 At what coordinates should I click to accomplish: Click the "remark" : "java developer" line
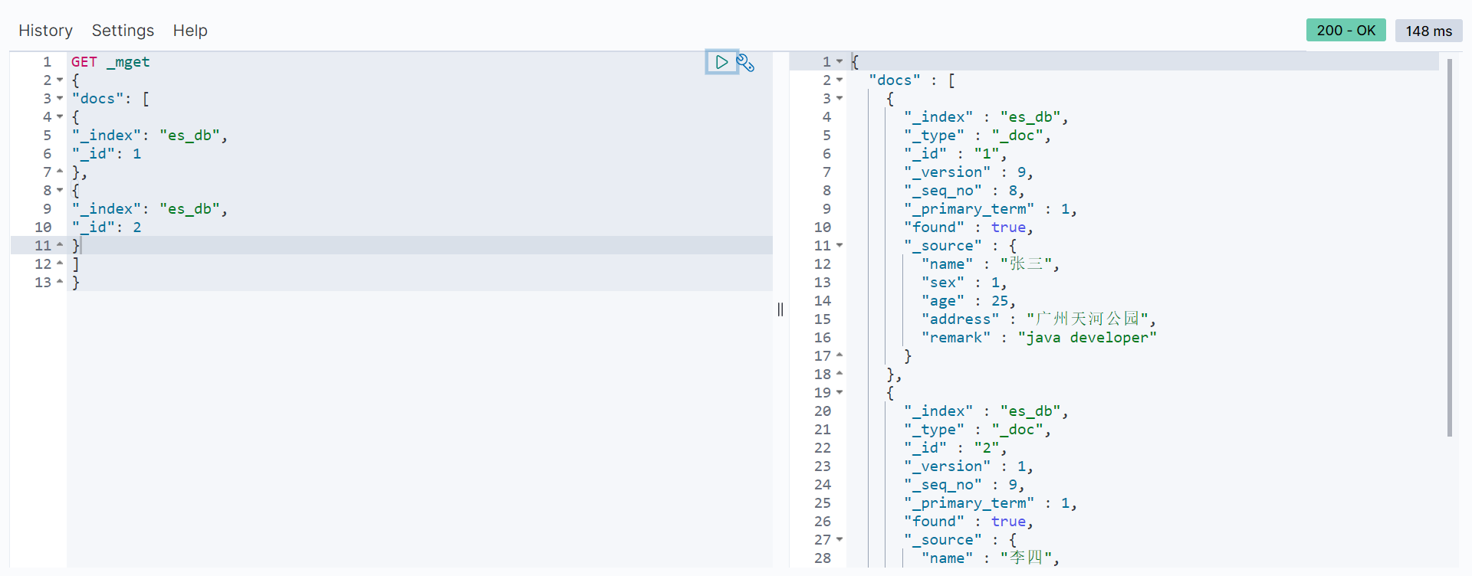click(x=1039, y=338)
